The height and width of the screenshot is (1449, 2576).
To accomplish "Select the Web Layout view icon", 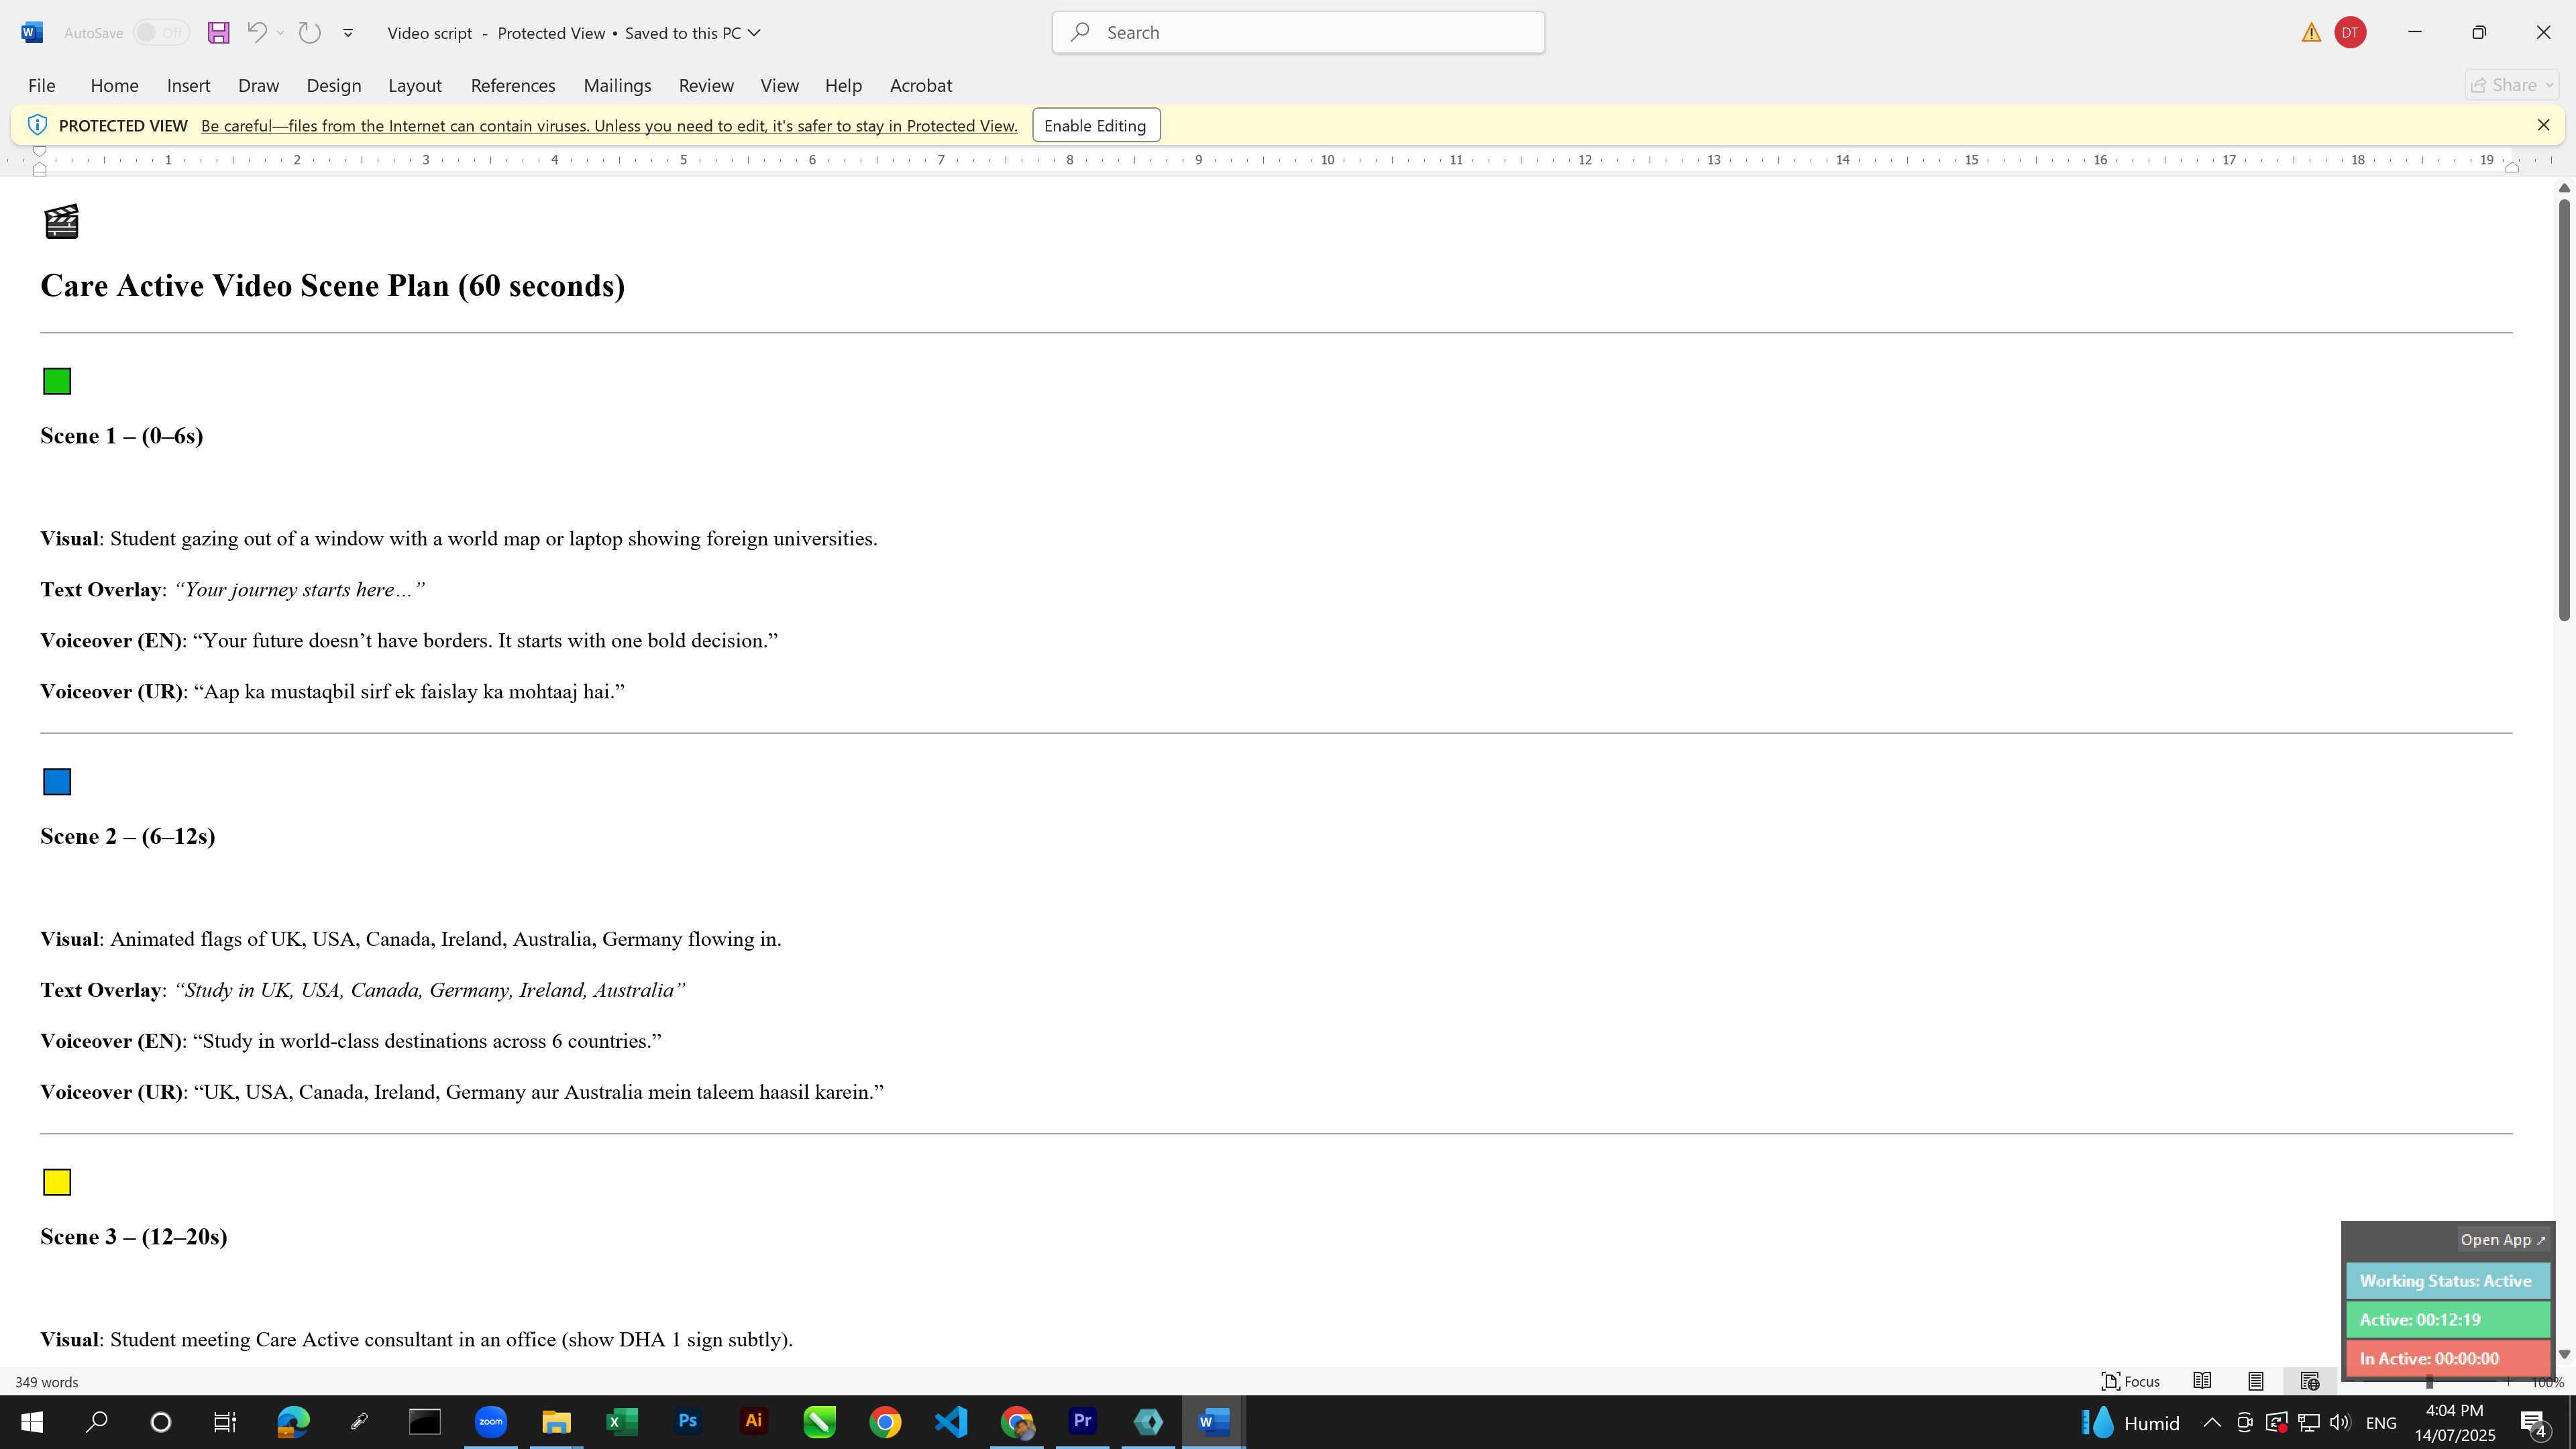I will [x=2309, y=1381].
